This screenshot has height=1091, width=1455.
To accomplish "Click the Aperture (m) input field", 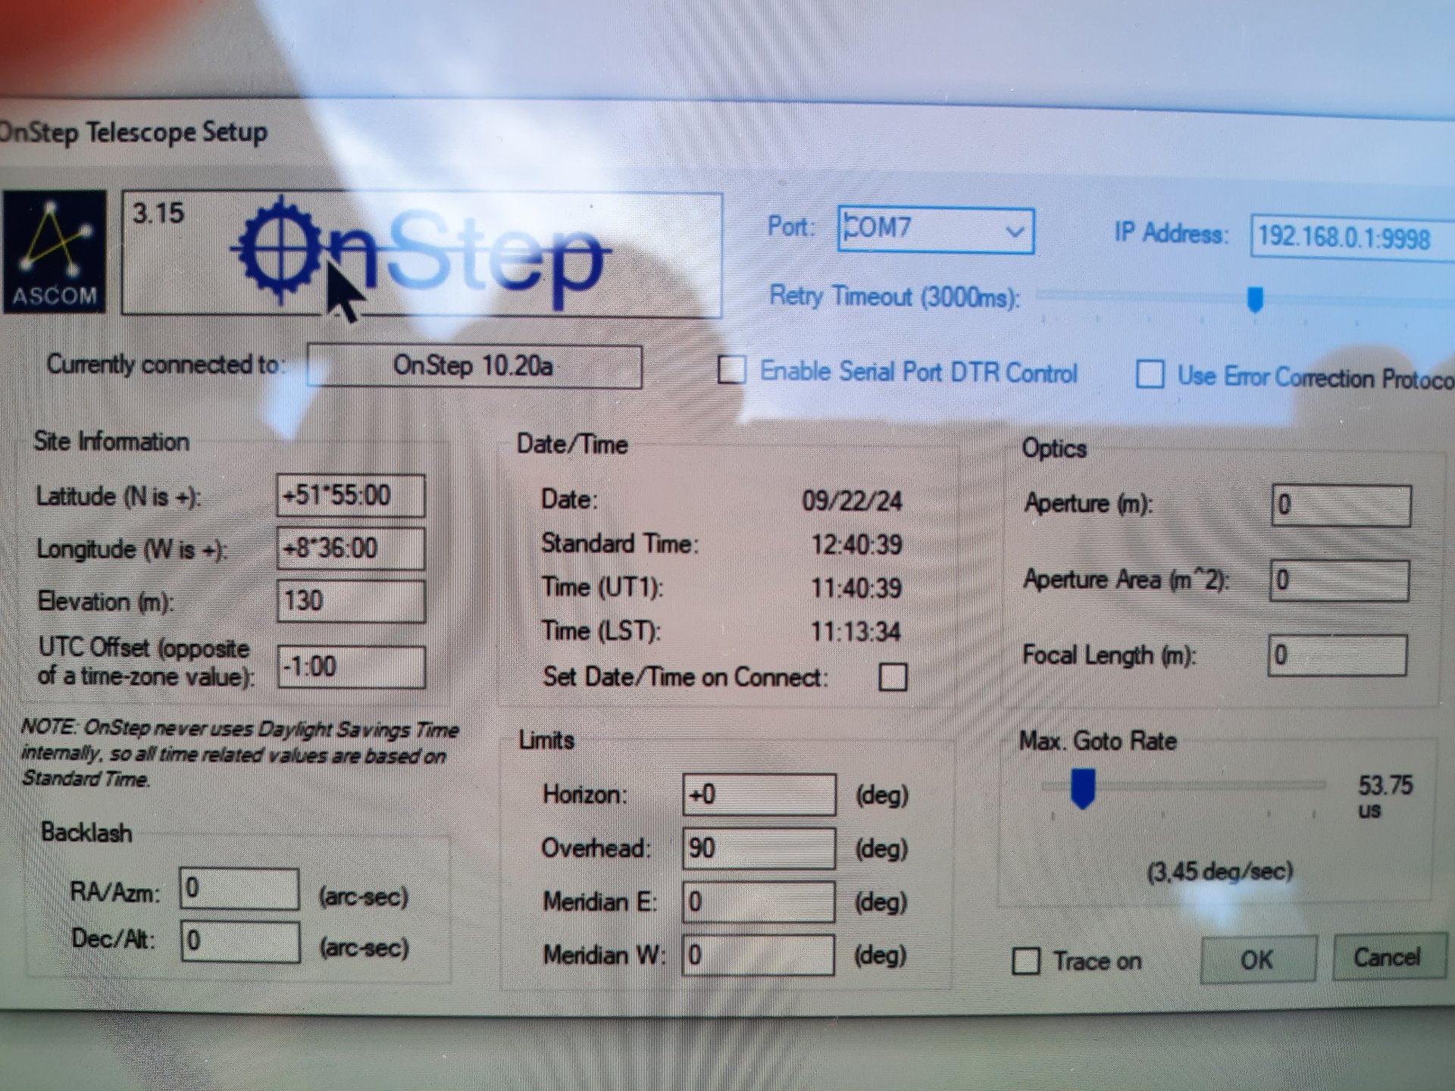I will click(x=1341, y=505).
